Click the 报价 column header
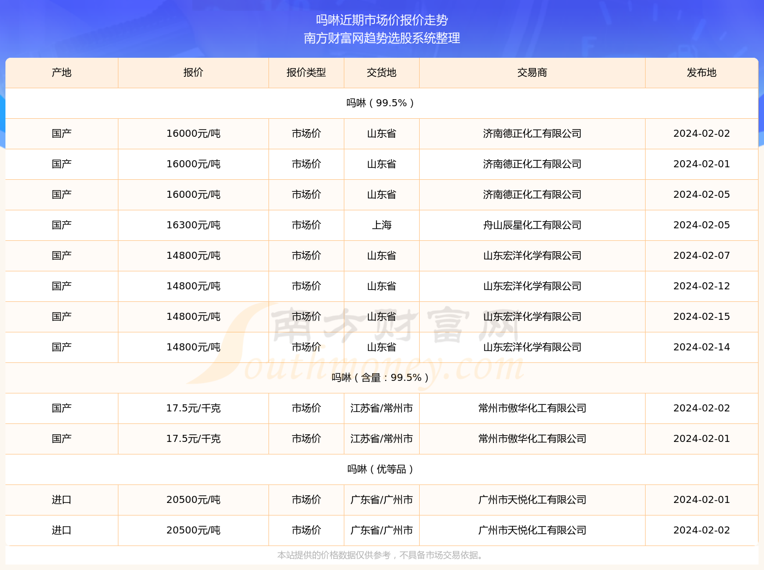The width and height of the screenshot is (764, 570). (193, 72)
